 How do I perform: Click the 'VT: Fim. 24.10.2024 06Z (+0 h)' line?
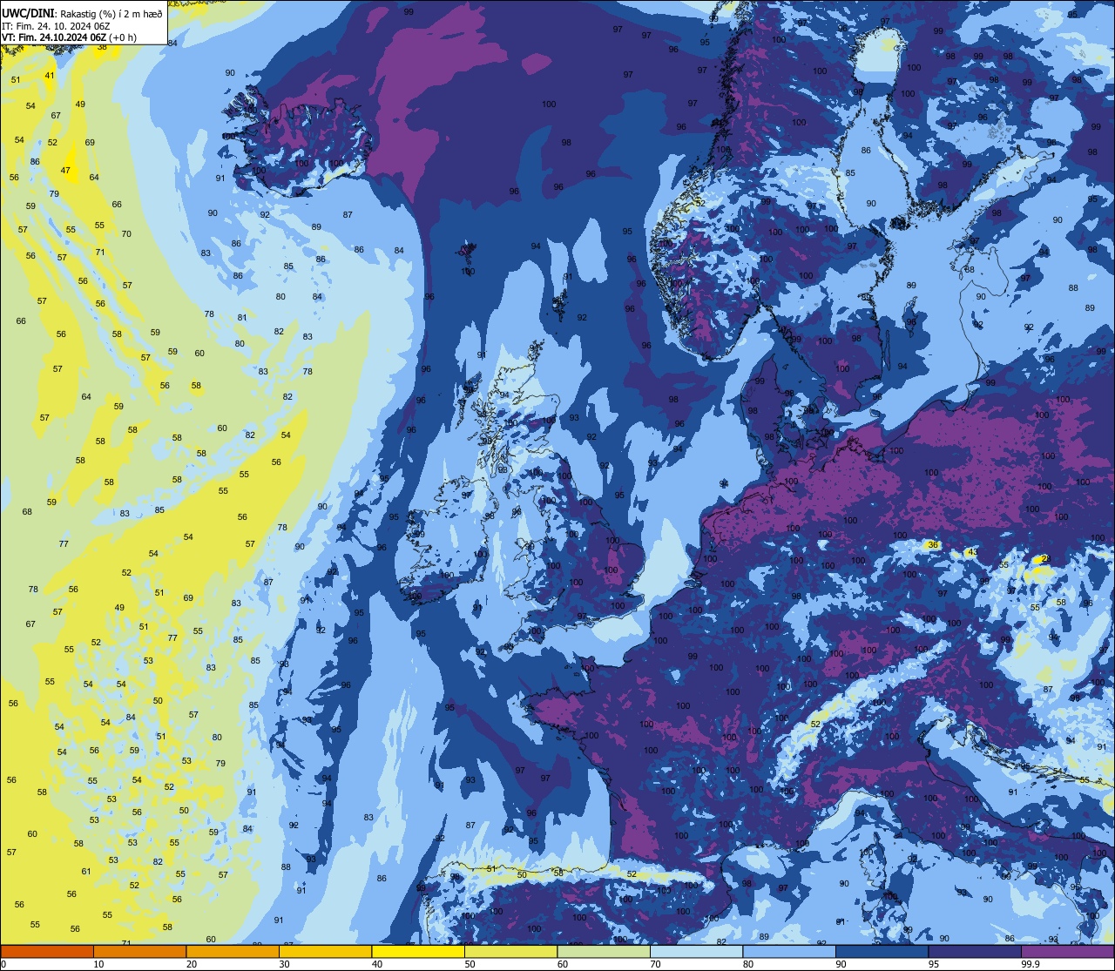69,37
